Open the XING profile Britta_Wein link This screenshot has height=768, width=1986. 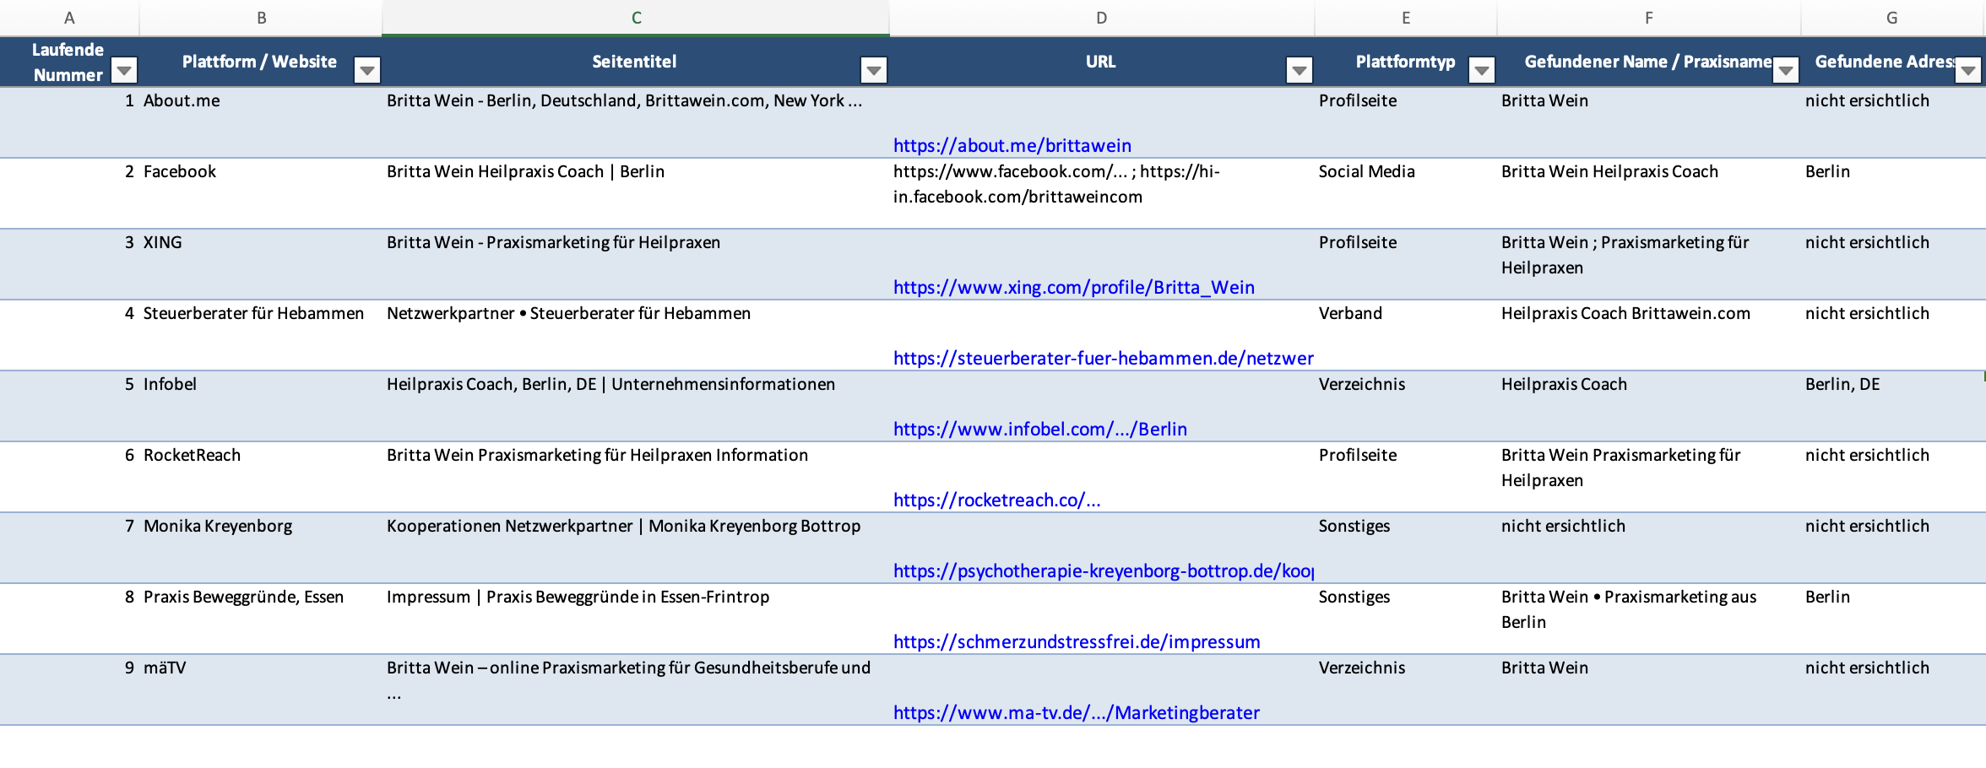[x=1073, y=287]
